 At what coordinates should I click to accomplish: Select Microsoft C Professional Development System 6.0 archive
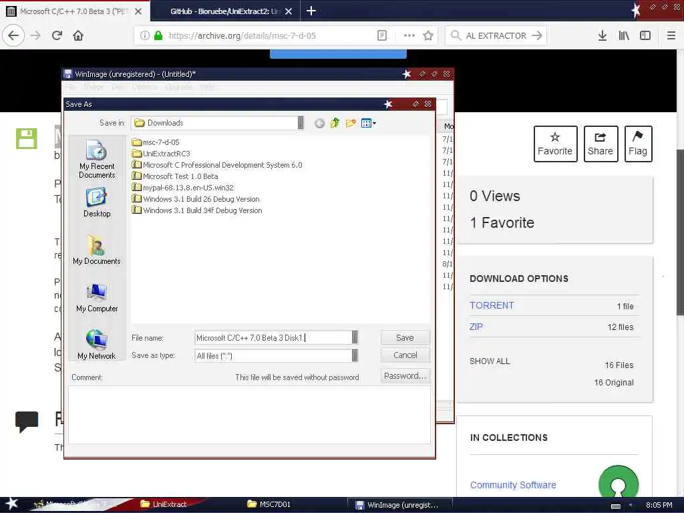[217, 165]
